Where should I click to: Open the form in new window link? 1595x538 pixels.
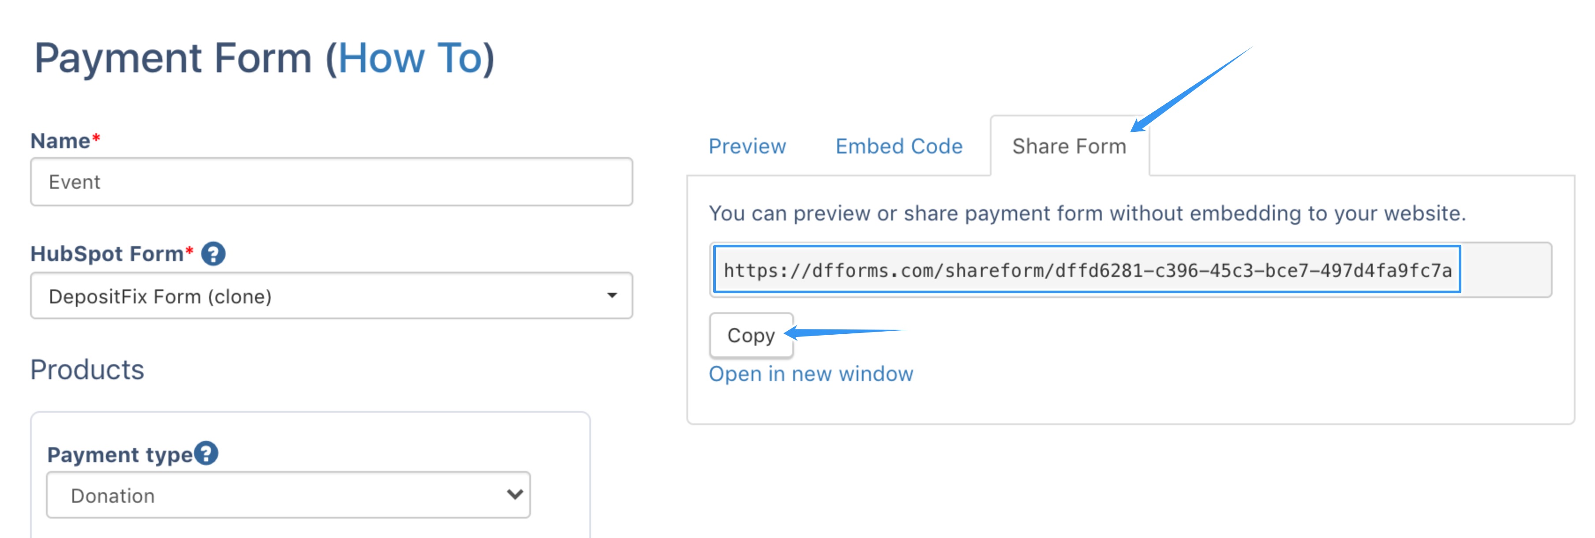tap(810, 374)
